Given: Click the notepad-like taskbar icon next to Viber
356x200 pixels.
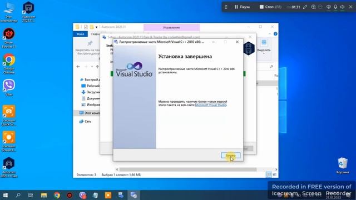Looking at the screenshot, I should pos(95,195).
